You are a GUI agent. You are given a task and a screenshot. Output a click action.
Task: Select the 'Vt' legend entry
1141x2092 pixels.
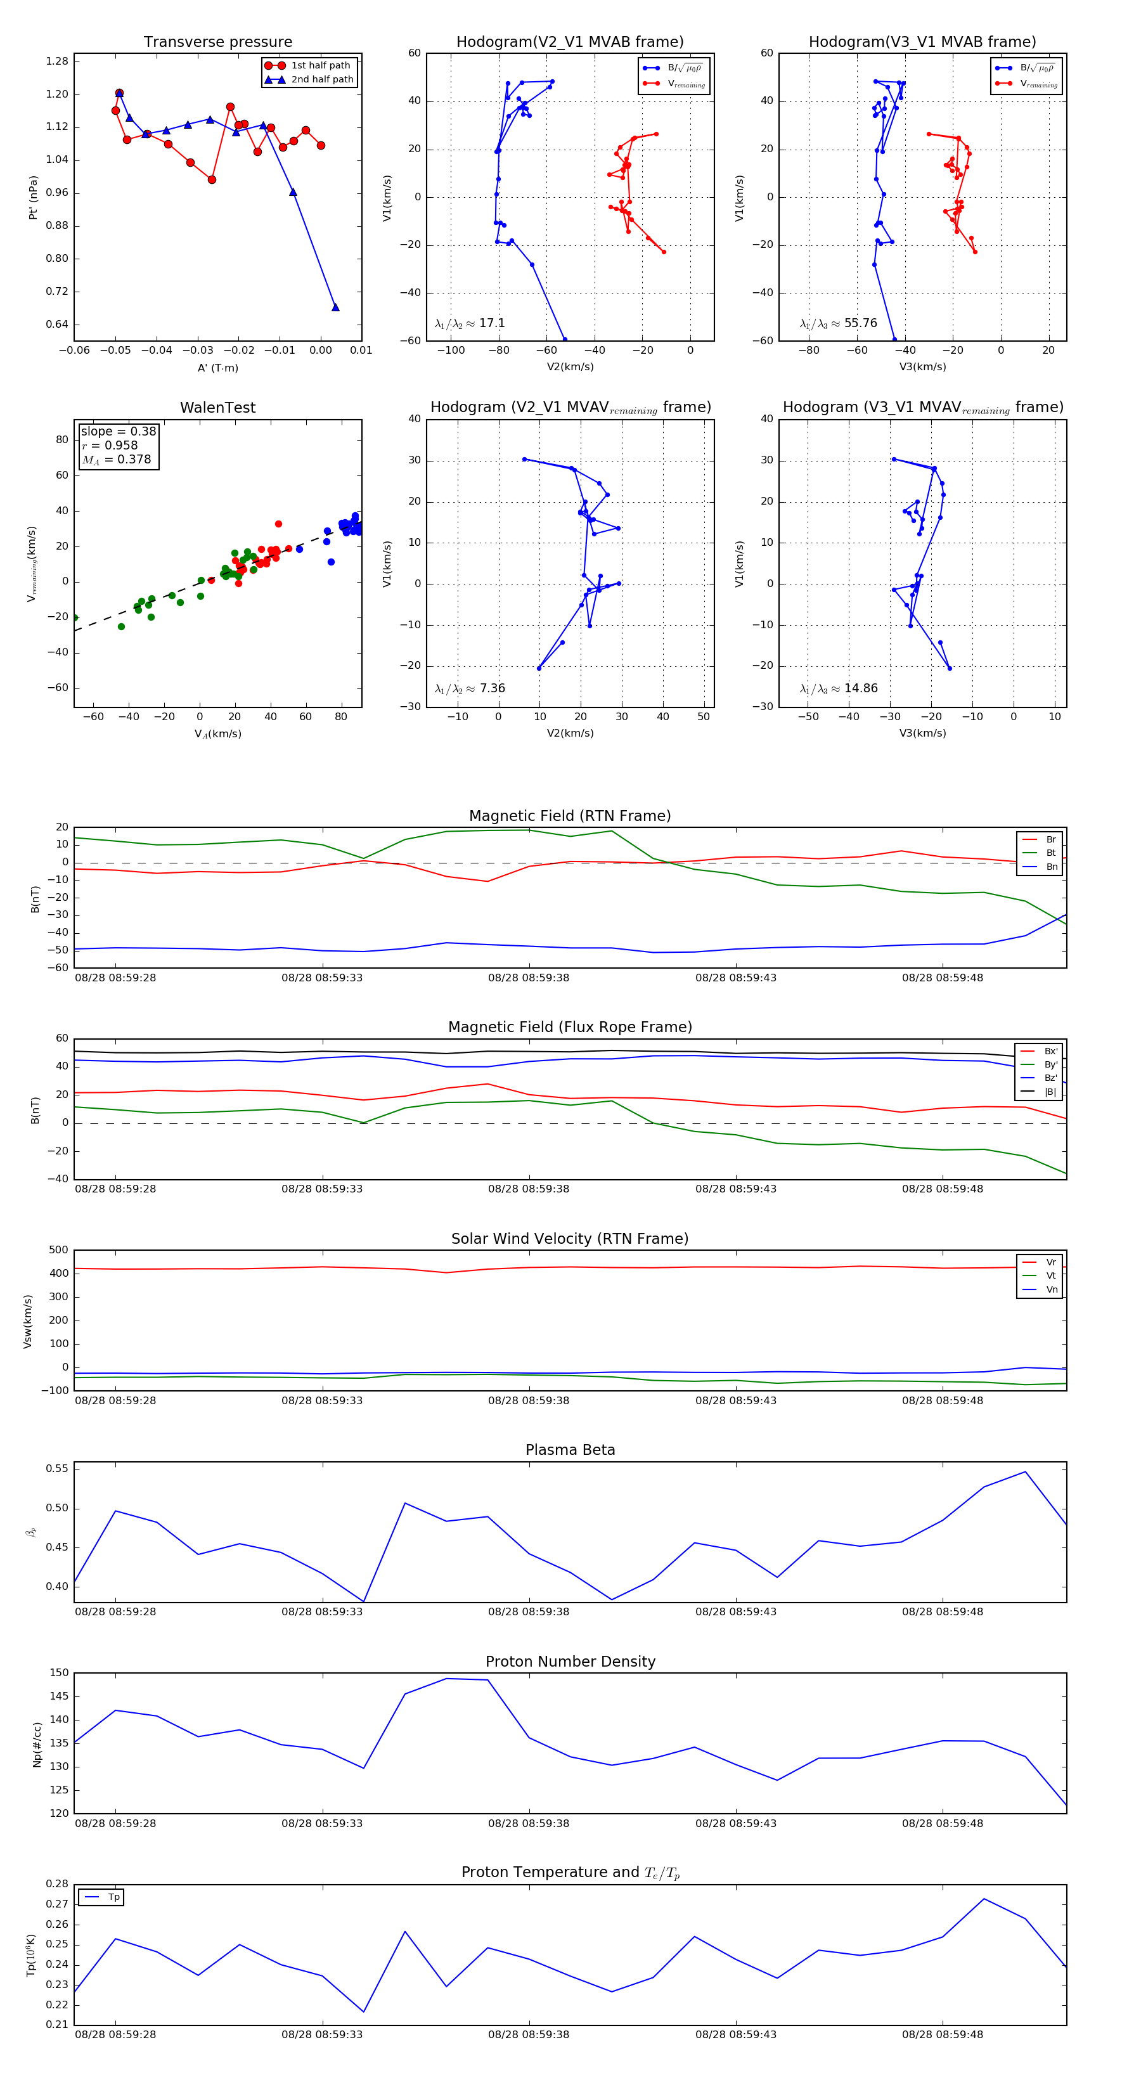pos(1040,1276)
